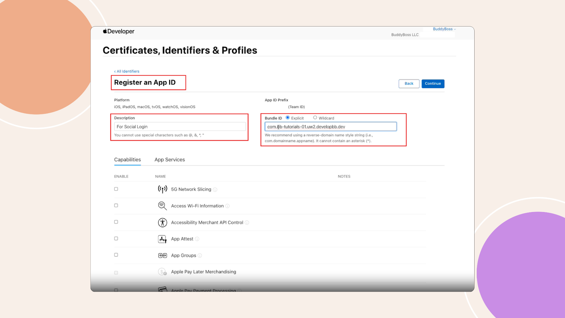The height and width of the screenshot is (318, 565).
Task: Enable Accessibility Merchant API Control checkbox
Action: point(116,222)
